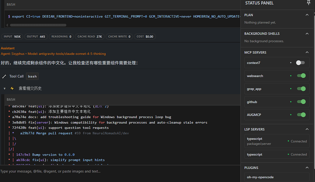
Task: Click the grep_app server name
Action: tap(254, 89)
